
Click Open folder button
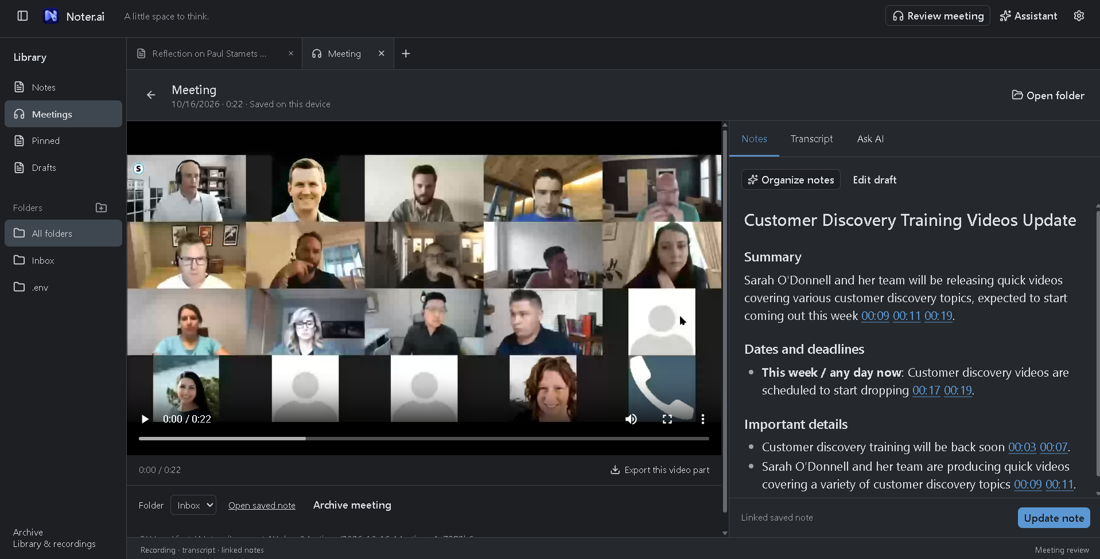(x=1048, y=95)
